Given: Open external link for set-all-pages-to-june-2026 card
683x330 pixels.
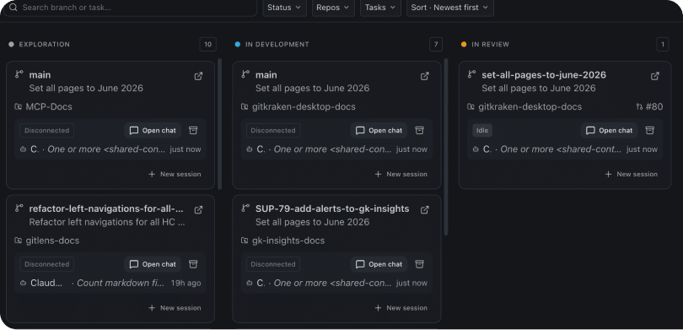Looking at the screenshot, I should 654,76.
